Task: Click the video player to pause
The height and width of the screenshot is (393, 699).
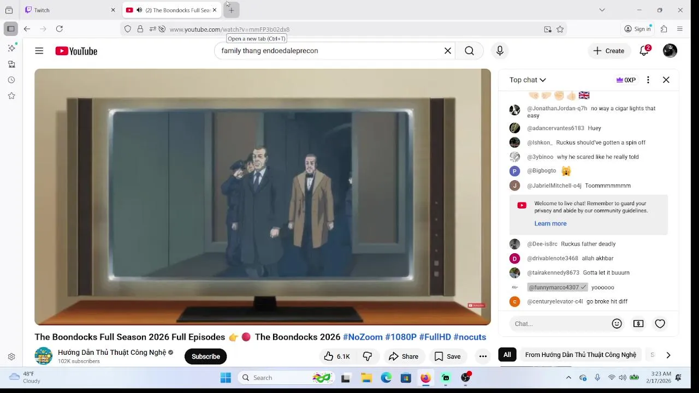Action: click(263, 196)
